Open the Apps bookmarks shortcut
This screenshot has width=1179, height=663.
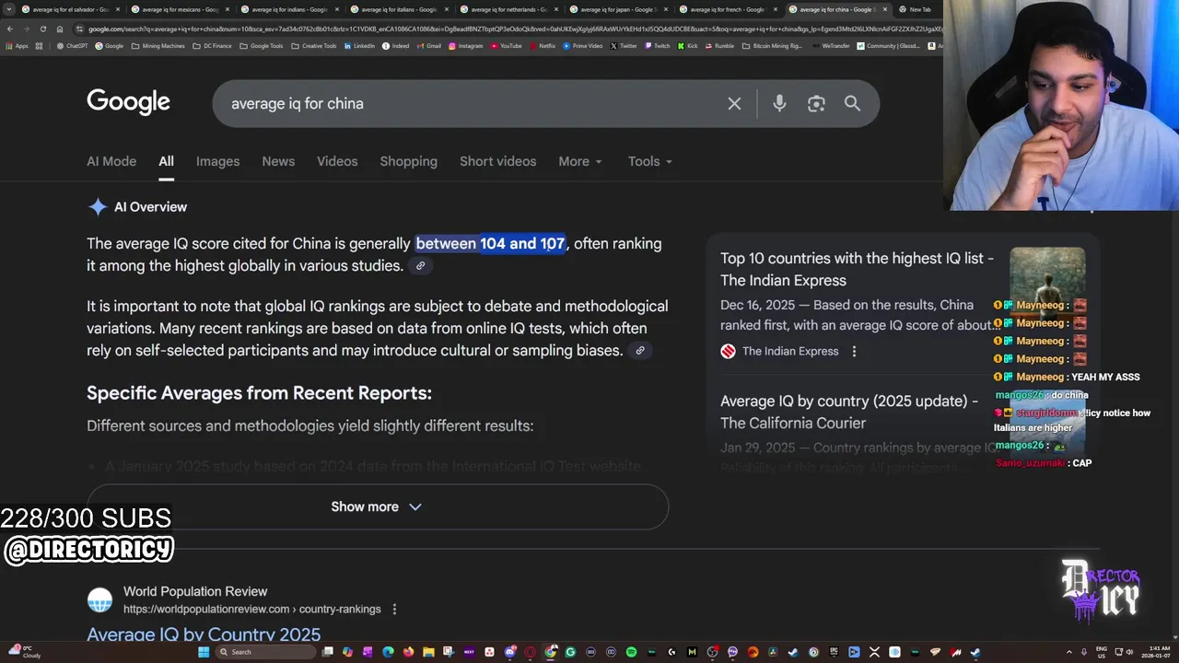pyautogui.click(x=18, y=46)
